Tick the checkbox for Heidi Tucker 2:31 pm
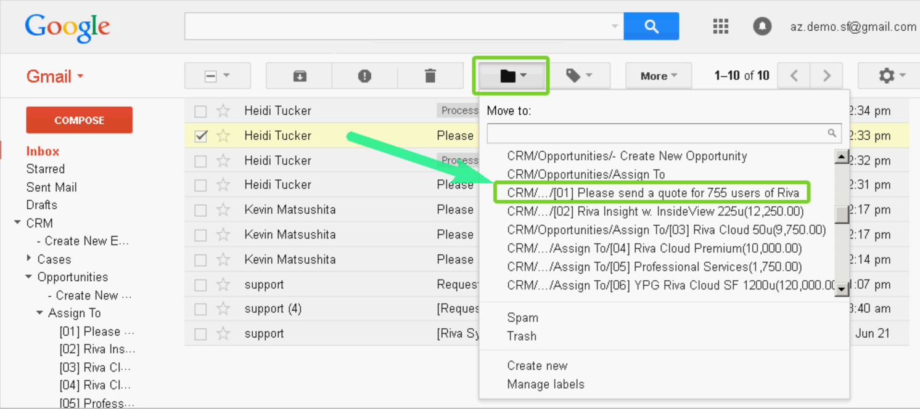Screen dimensions: 920x409 coord(200,185)
